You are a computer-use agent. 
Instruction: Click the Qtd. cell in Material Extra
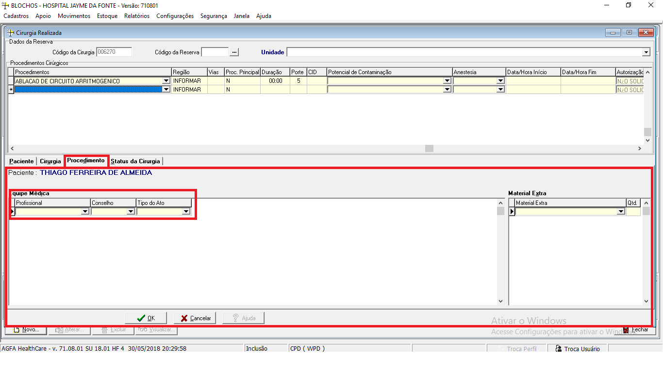click(633, 212)
